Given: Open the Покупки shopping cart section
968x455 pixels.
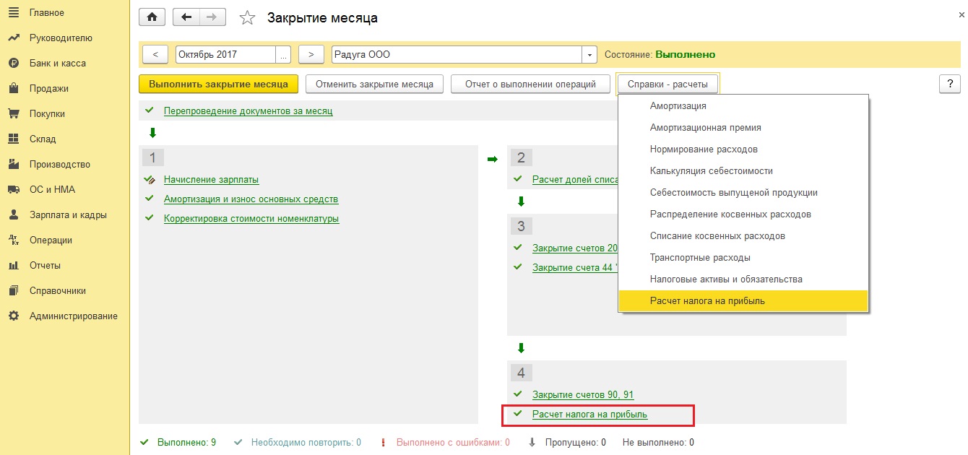Looking at the screenshot, I should tap(13, 114).
